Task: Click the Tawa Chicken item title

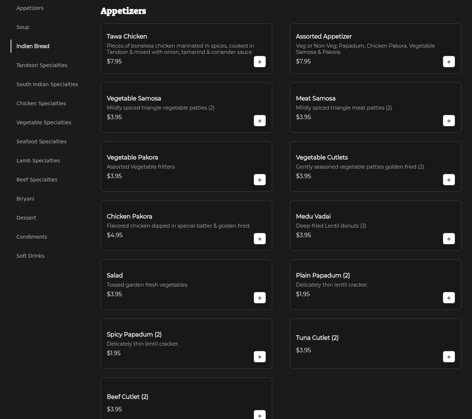Action: click(127, 37)
